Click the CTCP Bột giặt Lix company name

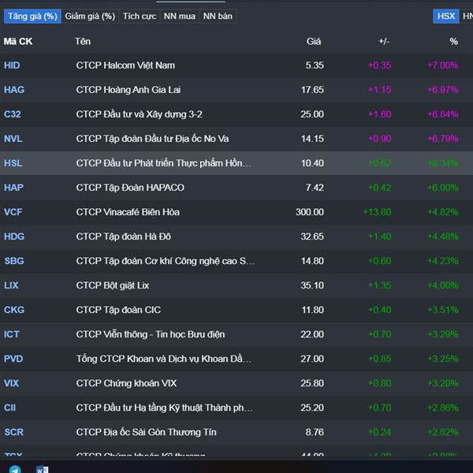click(x=113, y=285)
